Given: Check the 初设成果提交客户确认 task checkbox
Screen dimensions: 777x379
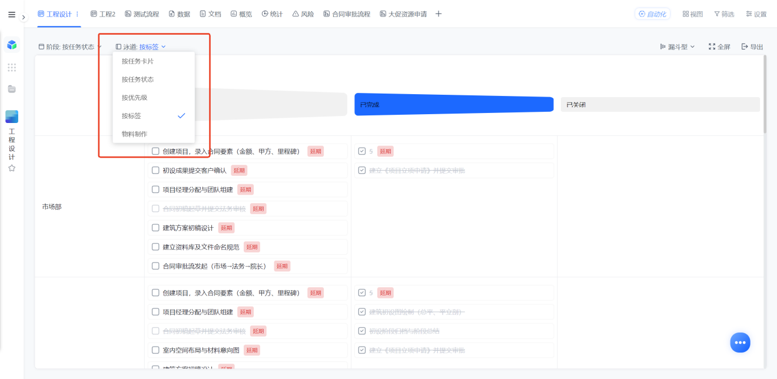Looking at the screenshot, I should (x=155, y=171).
